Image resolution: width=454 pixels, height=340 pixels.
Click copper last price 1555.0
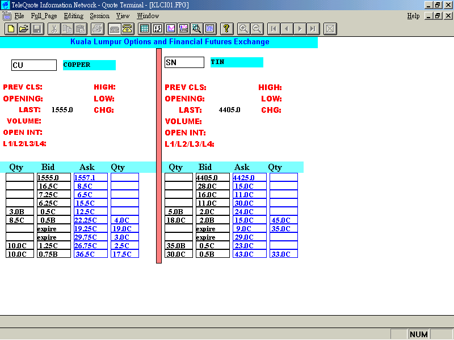point(62,110)
